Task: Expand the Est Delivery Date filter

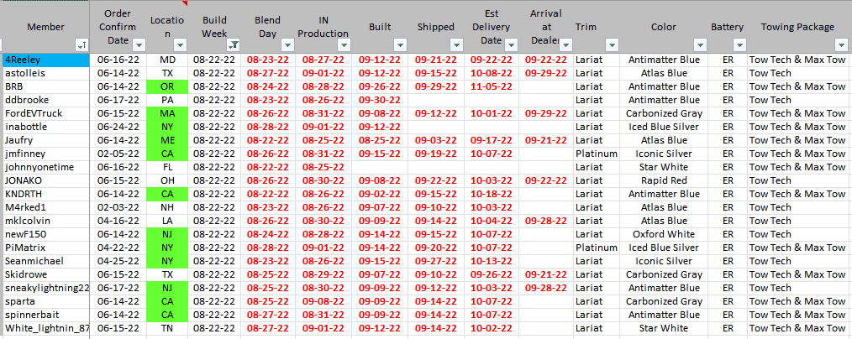Action: [511, 44]
